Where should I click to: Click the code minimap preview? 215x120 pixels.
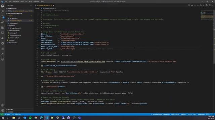point(207,15)
